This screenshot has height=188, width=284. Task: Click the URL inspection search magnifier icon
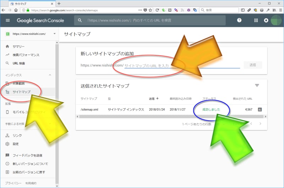point(80,20)
